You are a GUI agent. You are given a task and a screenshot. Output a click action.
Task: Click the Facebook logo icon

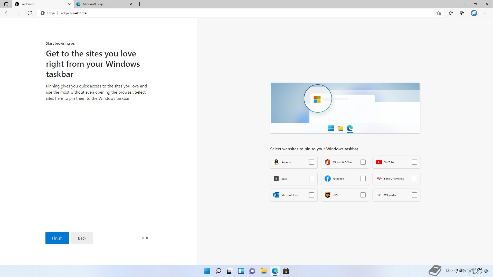328,179
